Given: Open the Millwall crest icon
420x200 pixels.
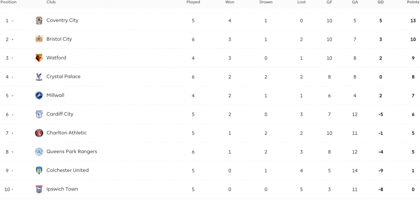Looking at the screenshot, I should 39,96.
